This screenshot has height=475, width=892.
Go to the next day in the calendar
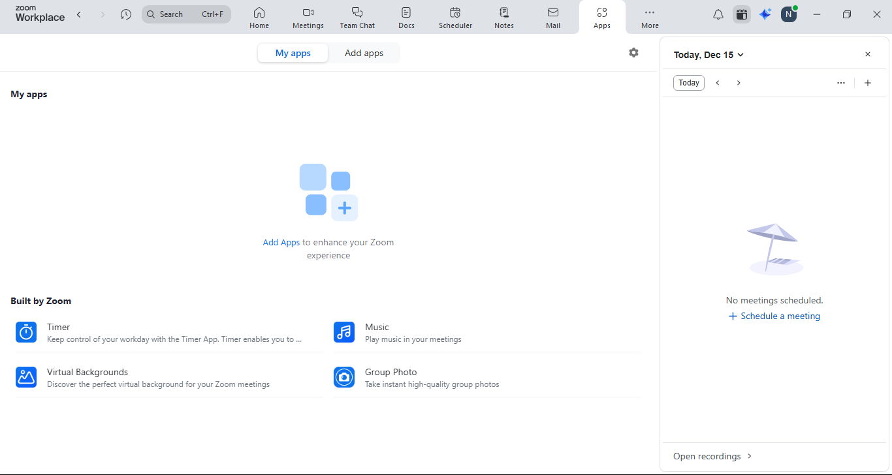point(739,83)
